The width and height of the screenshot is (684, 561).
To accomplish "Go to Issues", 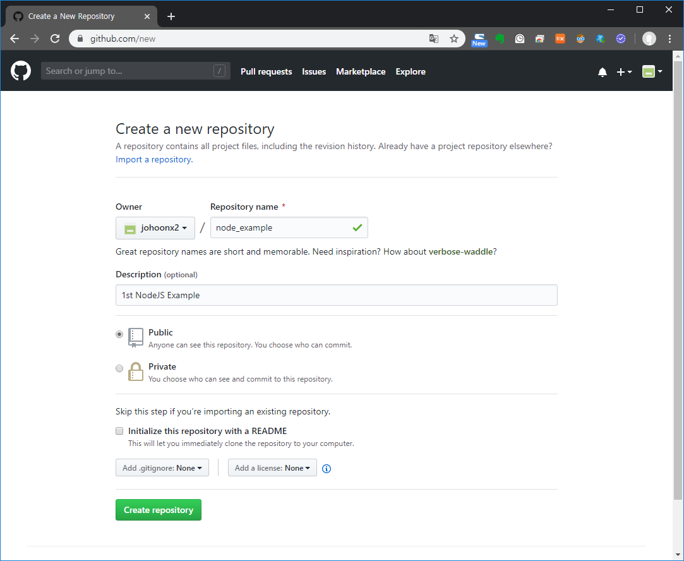I will pyautogui.click(x=314, y=71).
